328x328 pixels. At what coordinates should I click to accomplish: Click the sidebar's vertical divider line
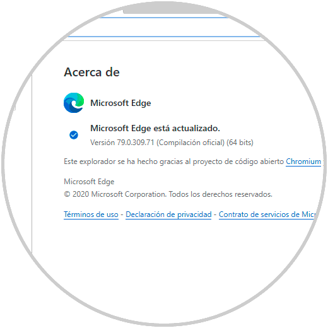coord(32,164)
